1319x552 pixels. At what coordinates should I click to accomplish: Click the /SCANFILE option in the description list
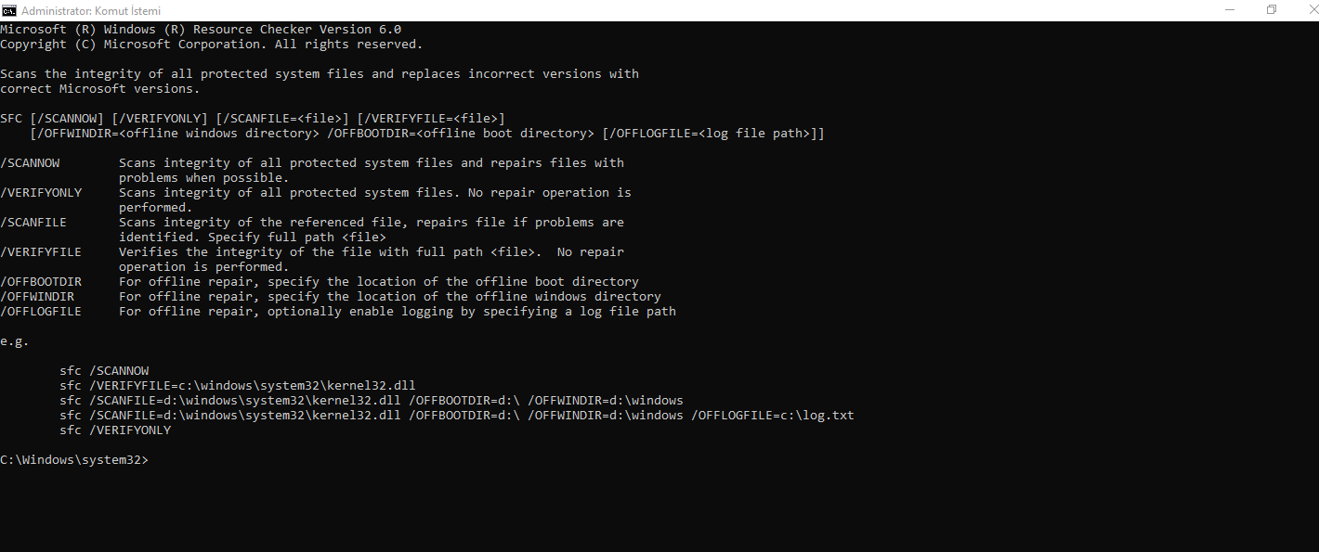[x=33, y=223]
